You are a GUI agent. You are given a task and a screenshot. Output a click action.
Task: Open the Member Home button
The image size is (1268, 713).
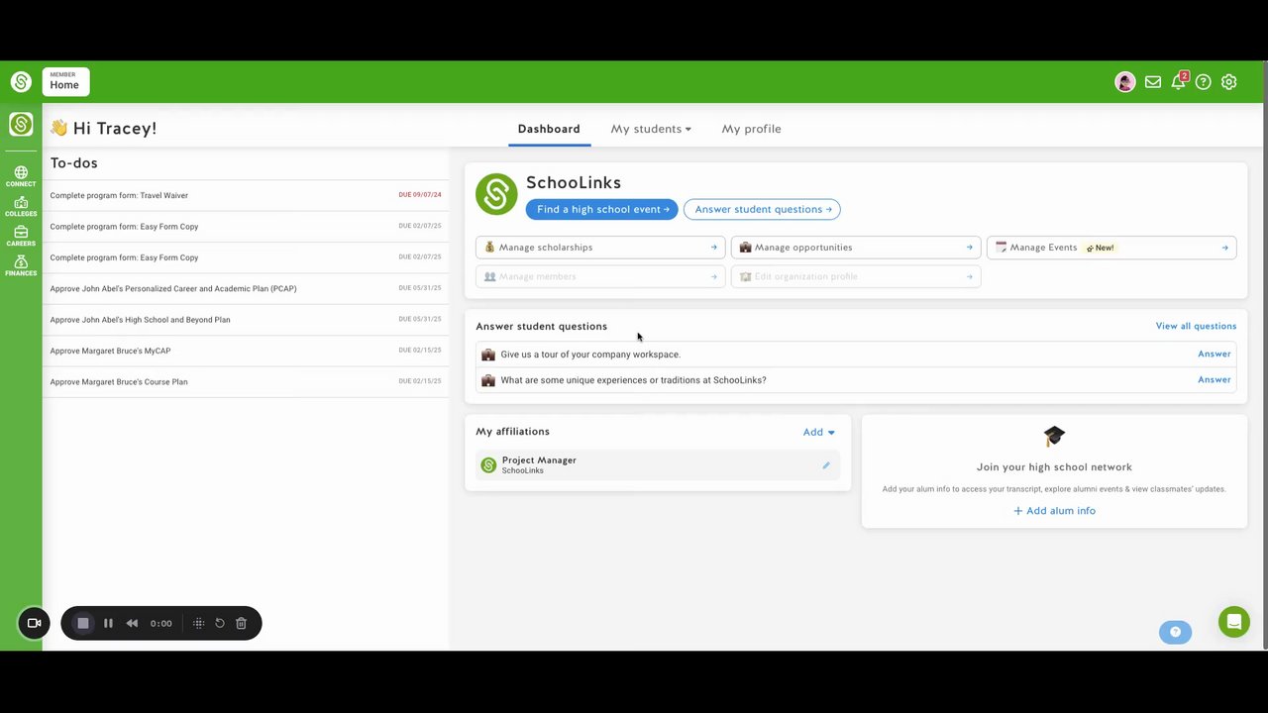click(x=65, y=81)
